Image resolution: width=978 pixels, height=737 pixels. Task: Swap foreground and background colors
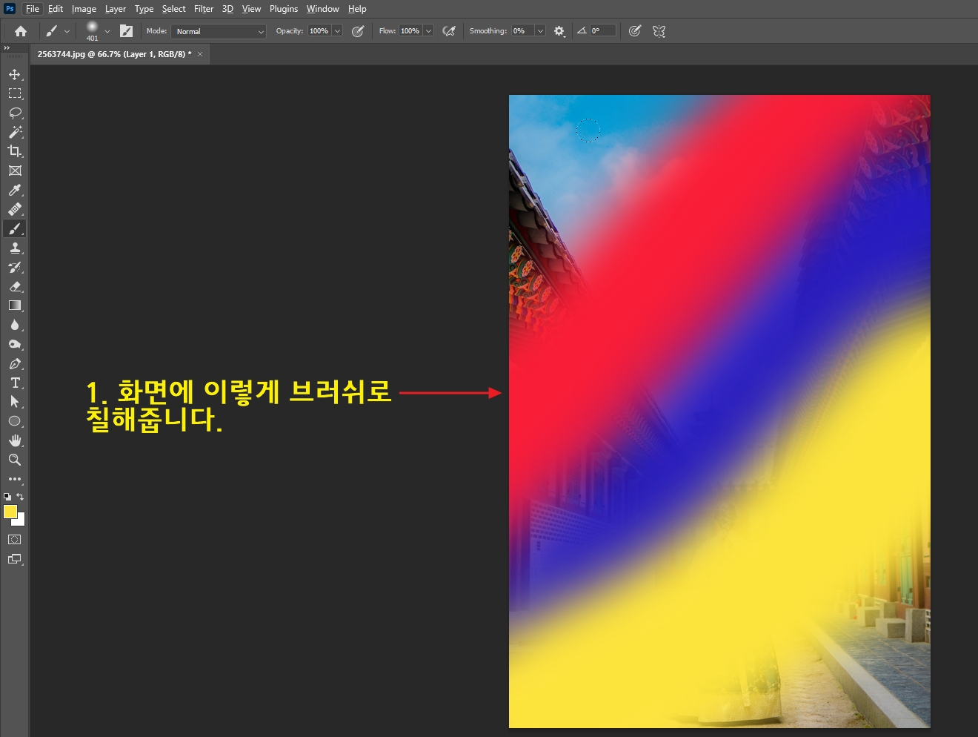[x=20, y=497]
